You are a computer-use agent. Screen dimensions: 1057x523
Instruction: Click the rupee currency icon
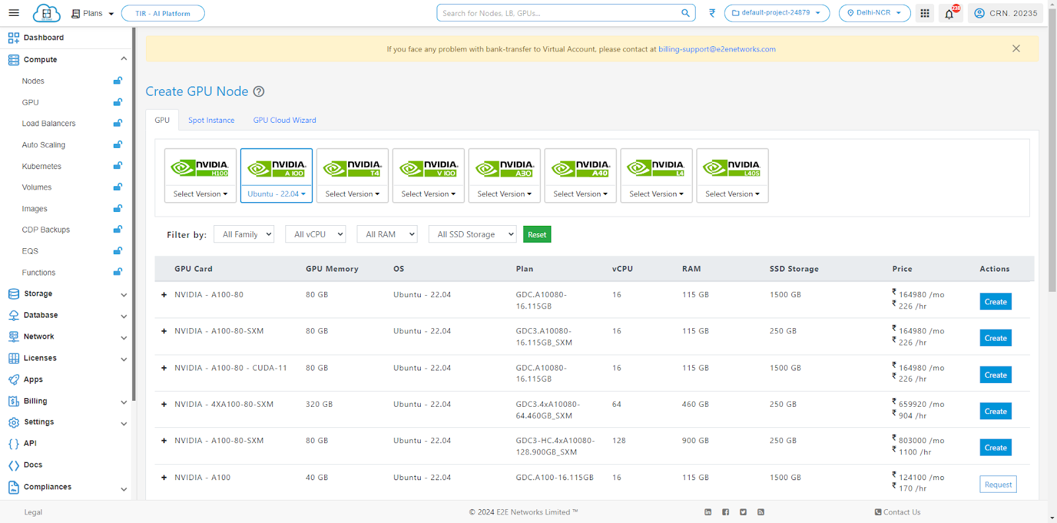pos(712,13)
